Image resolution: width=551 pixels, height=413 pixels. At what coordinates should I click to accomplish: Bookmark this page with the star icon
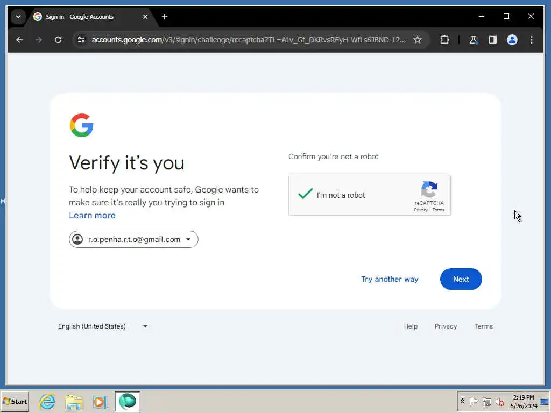(x=418, y=40)
